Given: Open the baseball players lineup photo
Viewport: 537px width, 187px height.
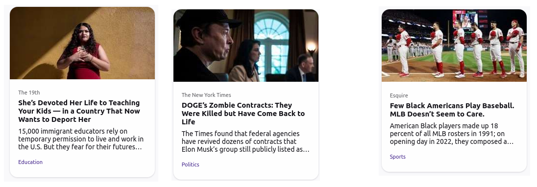Looking at the screenshot, I should [x=454, y=46].
